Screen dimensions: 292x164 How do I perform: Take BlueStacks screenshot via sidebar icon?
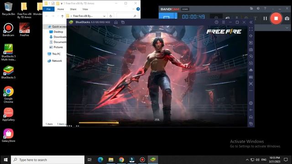tap(251, 84)
